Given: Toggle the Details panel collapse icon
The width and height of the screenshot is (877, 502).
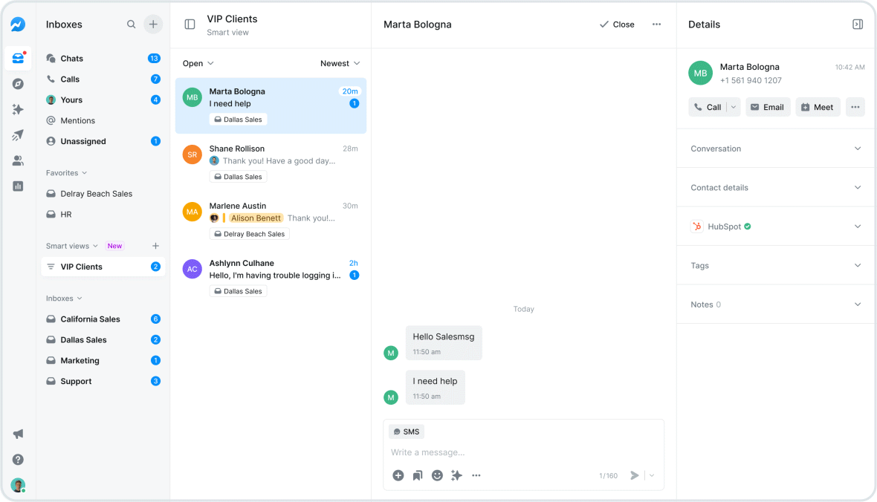Looking at the screenshot, I should [858, 24].
